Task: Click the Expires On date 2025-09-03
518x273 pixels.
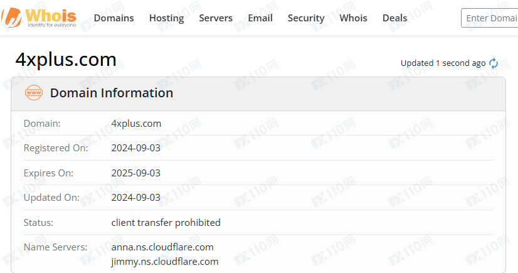Action: [x=136, y=173]
